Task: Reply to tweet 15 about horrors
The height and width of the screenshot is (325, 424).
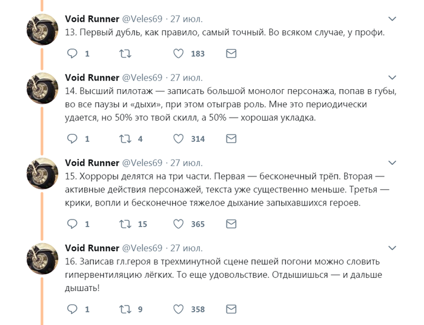Action: click(x=72, y=224)
